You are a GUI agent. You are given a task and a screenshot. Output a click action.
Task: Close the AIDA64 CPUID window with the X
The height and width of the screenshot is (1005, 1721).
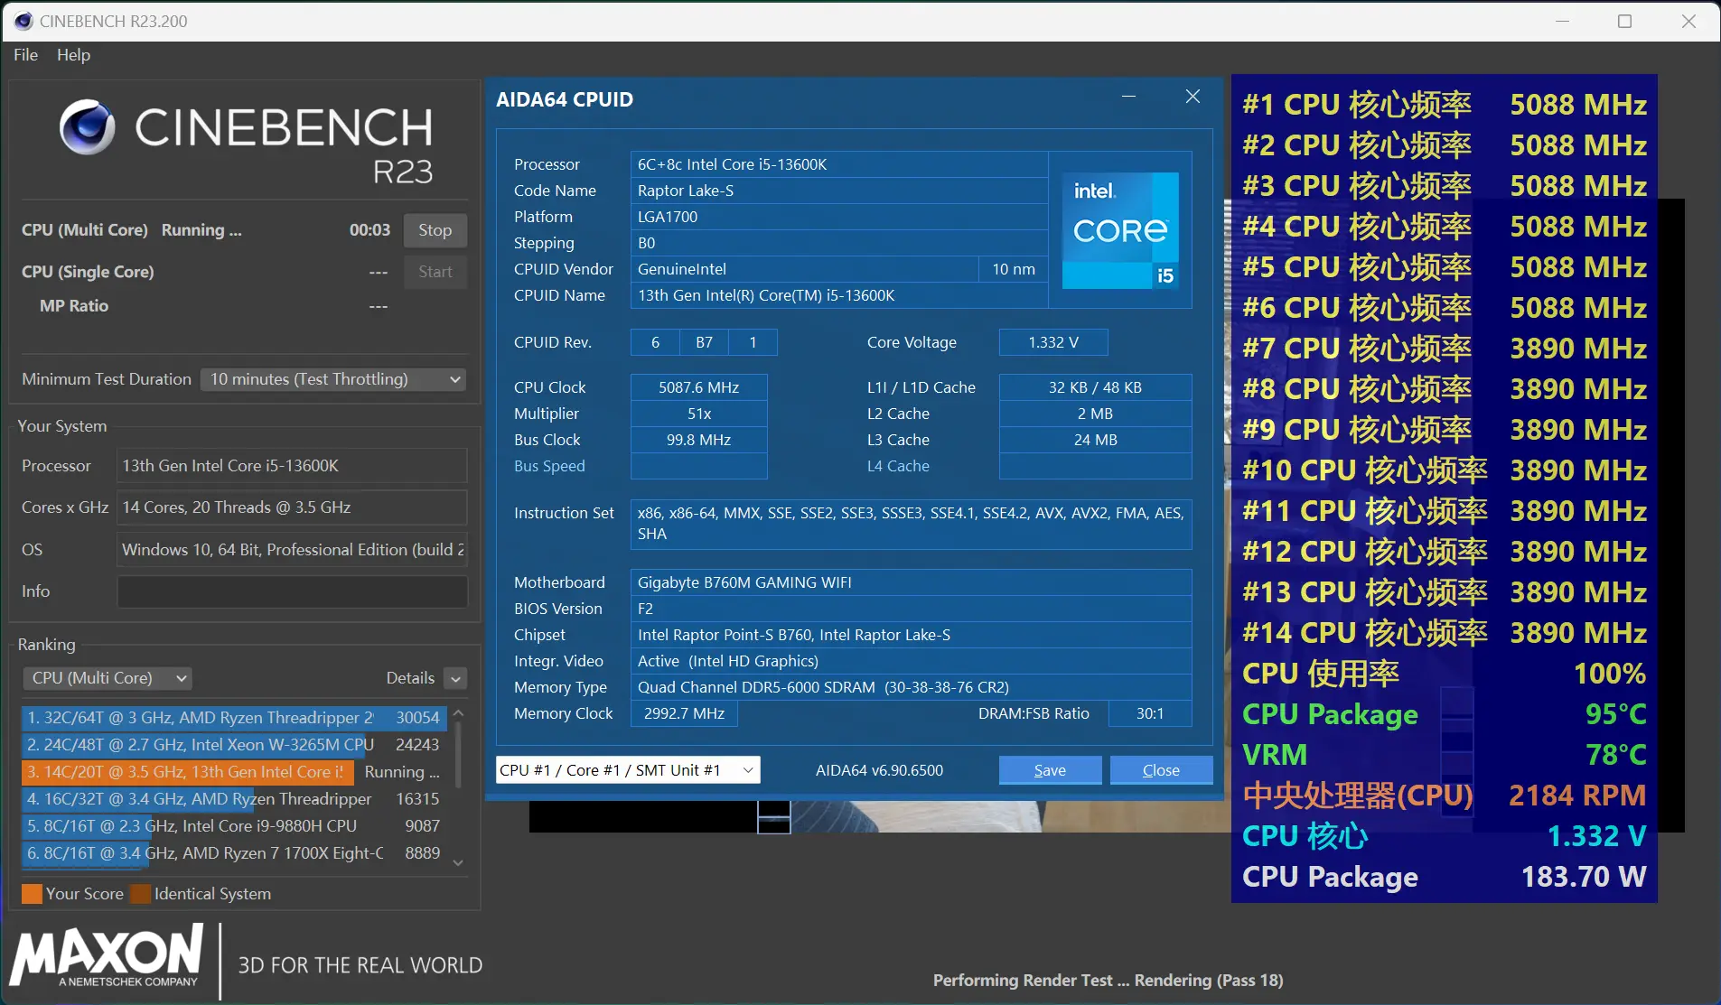[1193, 97]
